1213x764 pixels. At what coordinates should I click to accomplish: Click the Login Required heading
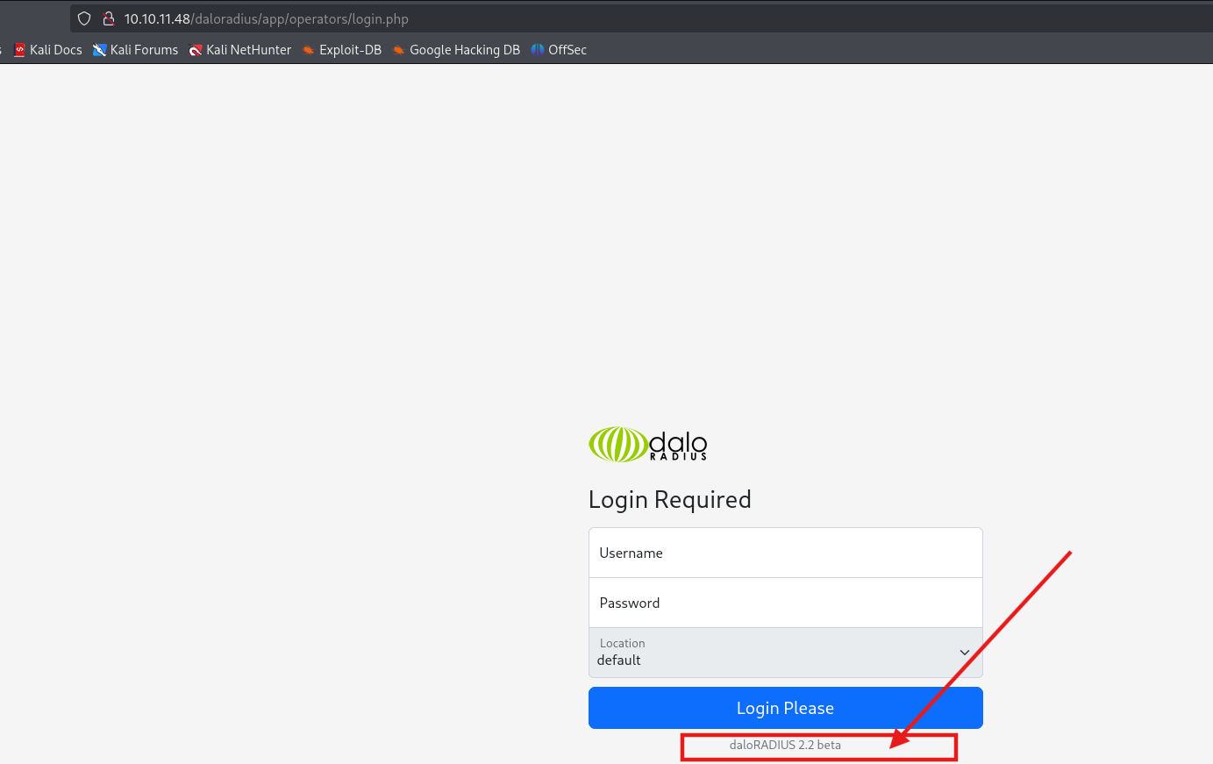coord(670,500)
